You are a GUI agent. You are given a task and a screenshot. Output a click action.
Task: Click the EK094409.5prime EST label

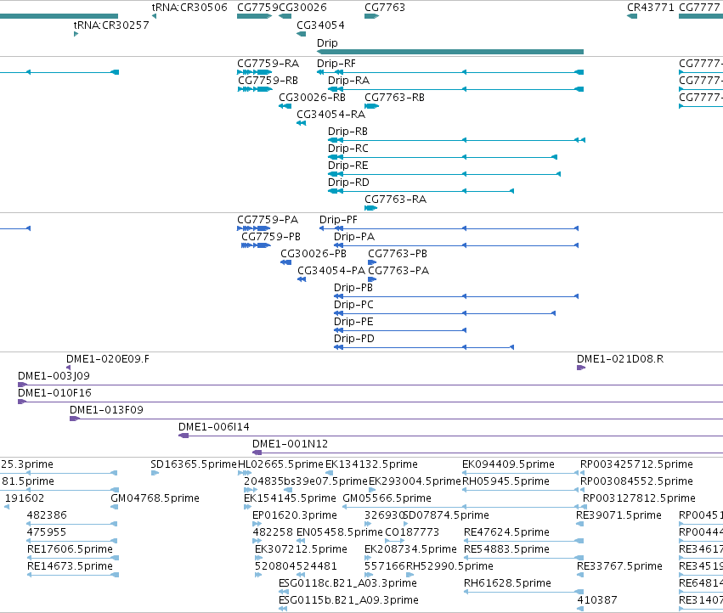pyautogui.click(x=508, y=464)
